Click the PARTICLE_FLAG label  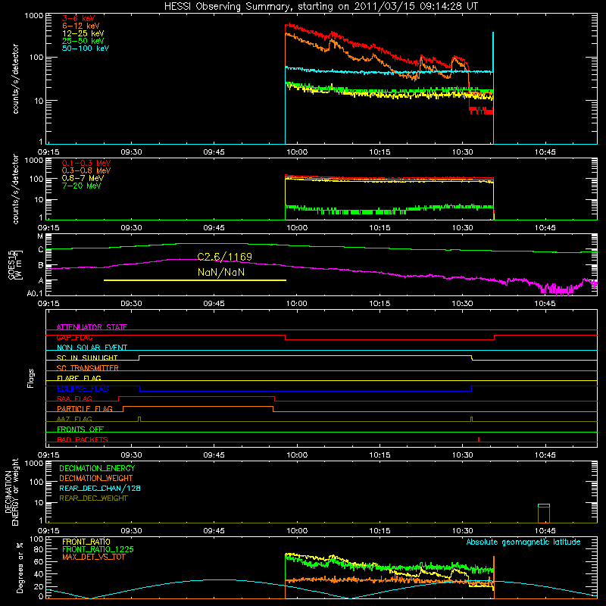point(85,409)
